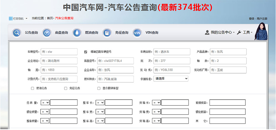Click the 货箱宽 value box

[x=175, y=112]
